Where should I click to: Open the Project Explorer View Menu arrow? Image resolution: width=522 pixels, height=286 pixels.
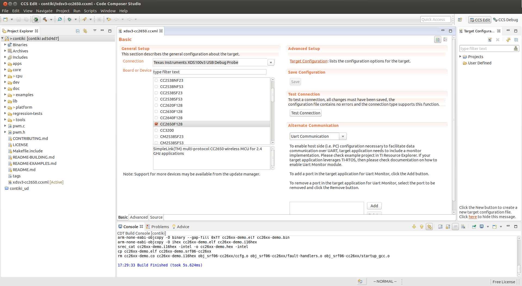(x=95, y=31)
